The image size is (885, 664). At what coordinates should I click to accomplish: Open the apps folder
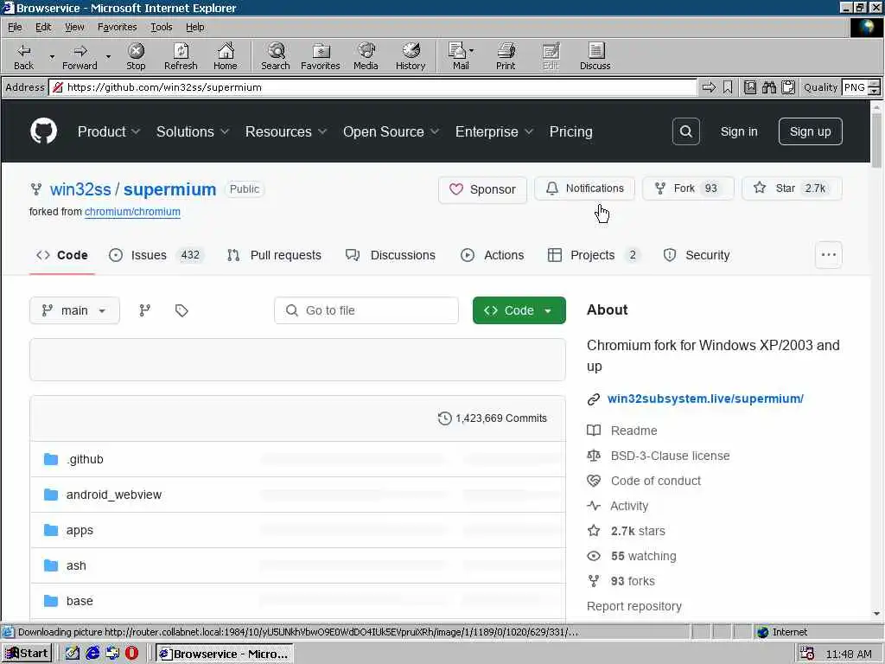point(80,530)
